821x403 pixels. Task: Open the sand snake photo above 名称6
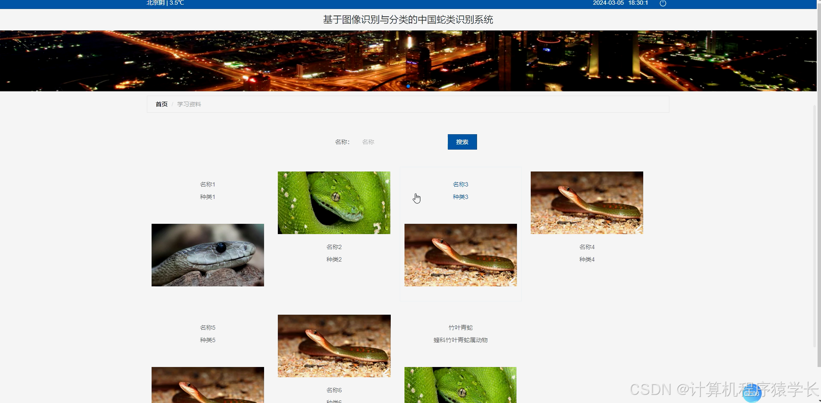334,346
